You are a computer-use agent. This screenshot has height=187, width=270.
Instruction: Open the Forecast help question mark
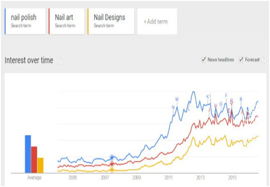click(264, 60)
